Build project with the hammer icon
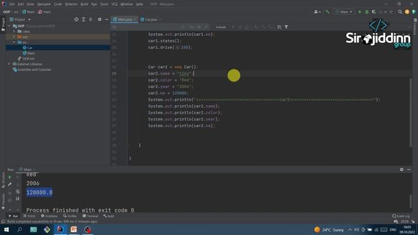 point(328,12)
